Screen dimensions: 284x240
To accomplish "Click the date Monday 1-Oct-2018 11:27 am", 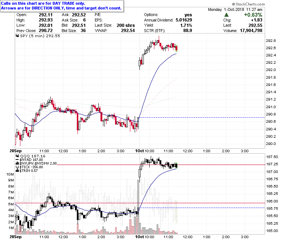I will [235, 9].
